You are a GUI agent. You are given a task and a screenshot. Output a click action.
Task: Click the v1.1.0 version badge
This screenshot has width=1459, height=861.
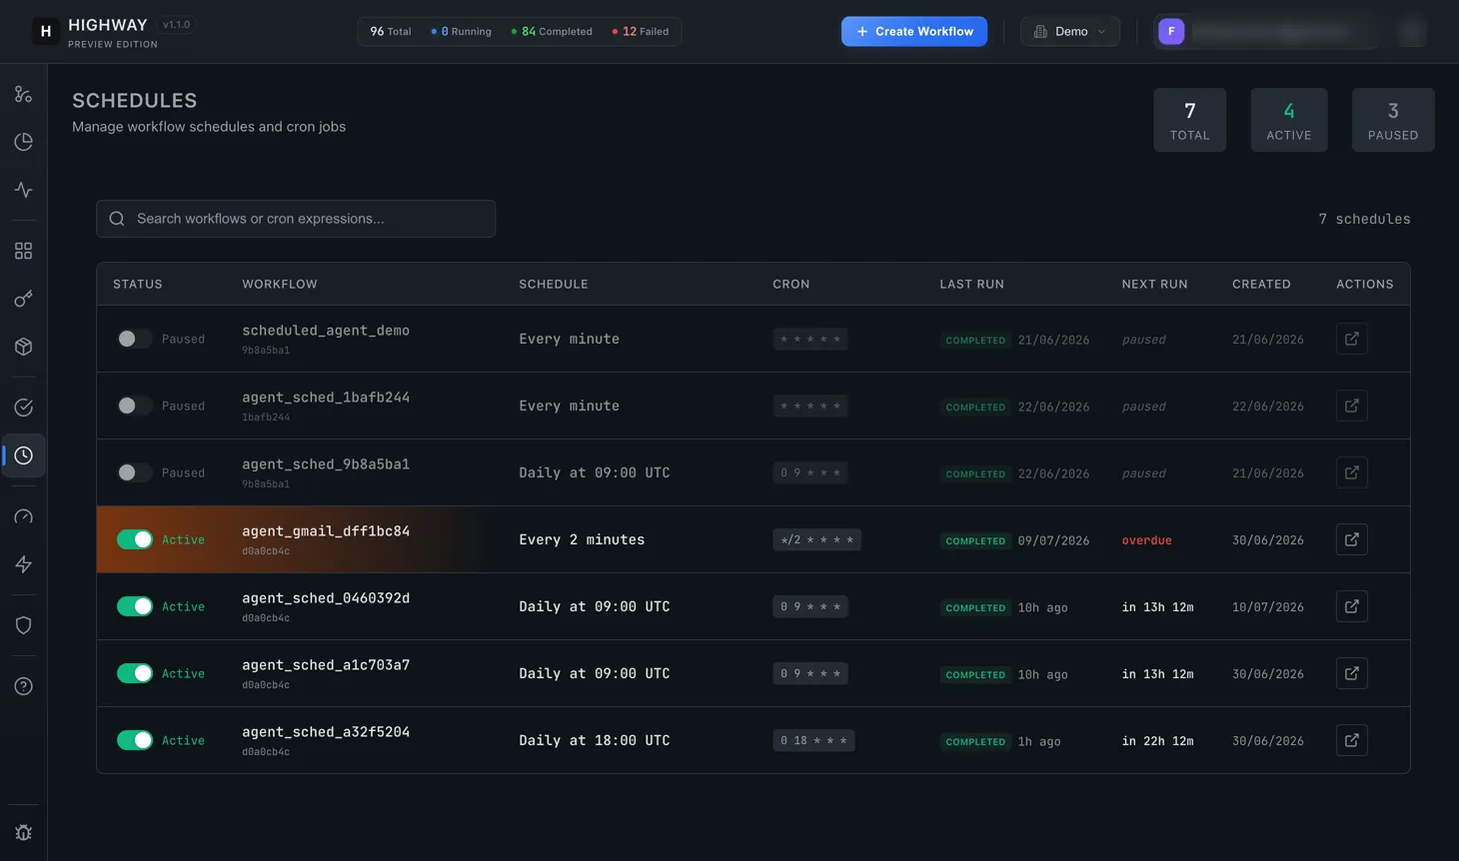click(x=176, y=25)
